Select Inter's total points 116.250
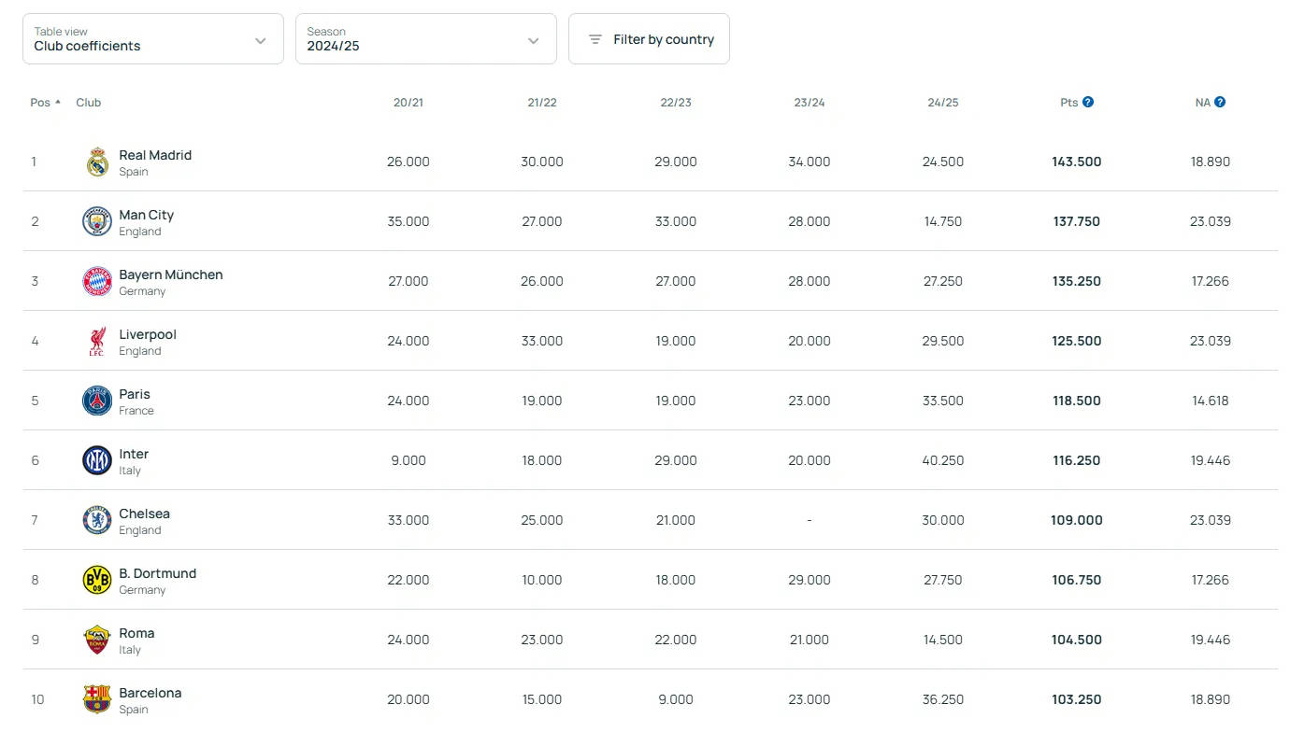 [x=1077, y=460]
